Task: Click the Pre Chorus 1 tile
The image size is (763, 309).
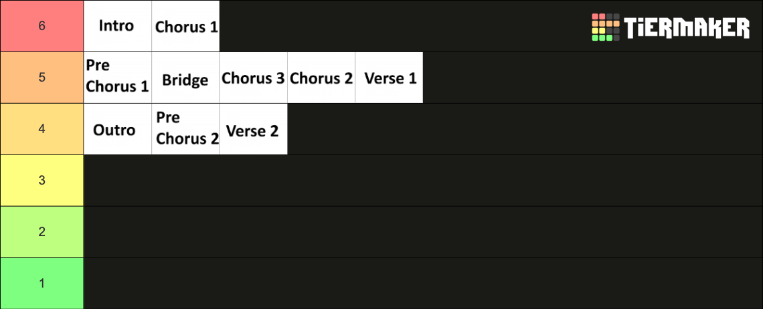Action: click(118, 78)
